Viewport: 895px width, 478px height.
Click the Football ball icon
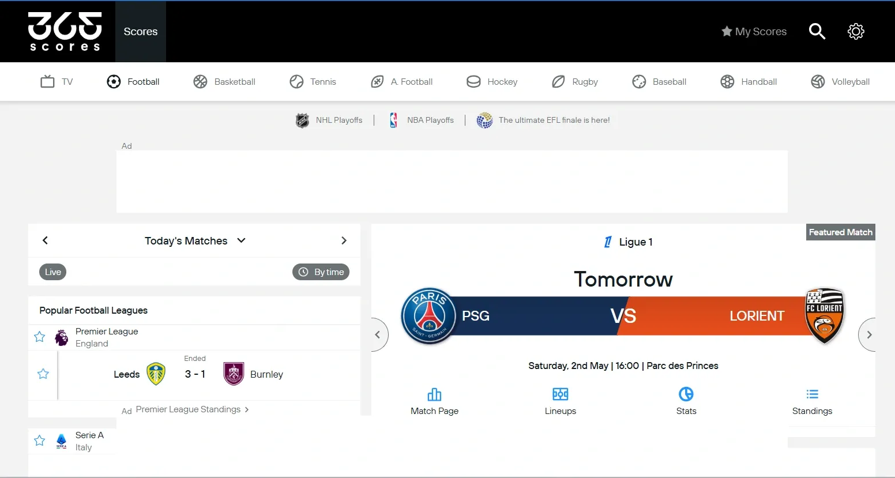tap(114, 81)
